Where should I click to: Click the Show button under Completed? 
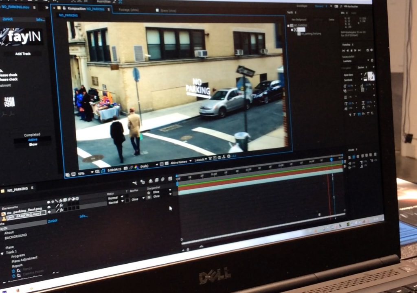coord(33,144)
